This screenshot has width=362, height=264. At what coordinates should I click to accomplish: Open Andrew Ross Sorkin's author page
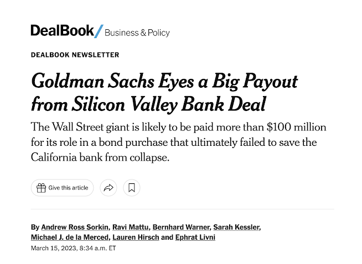(x=75, y=227)
